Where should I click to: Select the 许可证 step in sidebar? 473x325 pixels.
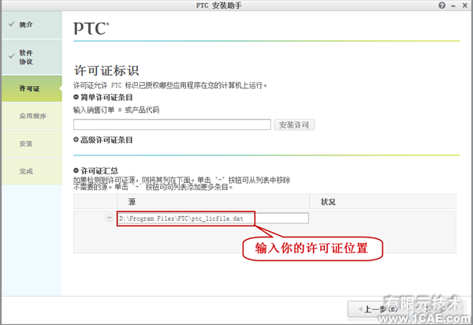32,88
